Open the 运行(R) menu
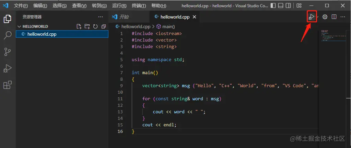Image resolution: width=351 pixels, height=148 pixels. click(119, 6)
